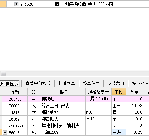This screenshot has height=140, width=149.
Task: Select 套 unit cell
Action: coord(119,112)
